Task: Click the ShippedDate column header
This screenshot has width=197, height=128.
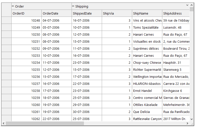Action: point(87,14)
